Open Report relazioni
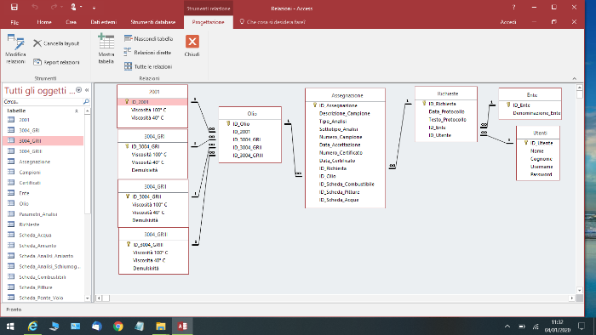 tap(56, 62)
